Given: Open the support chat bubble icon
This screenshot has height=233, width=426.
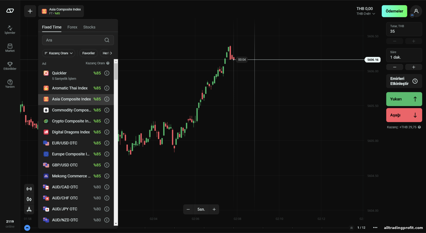Looking at the screenshot, I should pyautogui.click(x=27, y=228).
